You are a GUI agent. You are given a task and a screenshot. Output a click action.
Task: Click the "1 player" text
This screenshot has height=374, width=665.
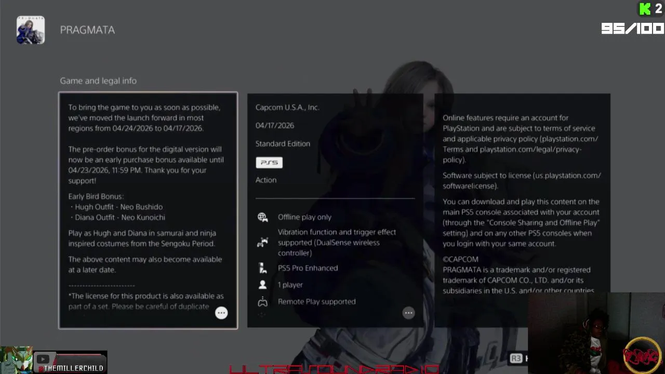click(290, 285)
